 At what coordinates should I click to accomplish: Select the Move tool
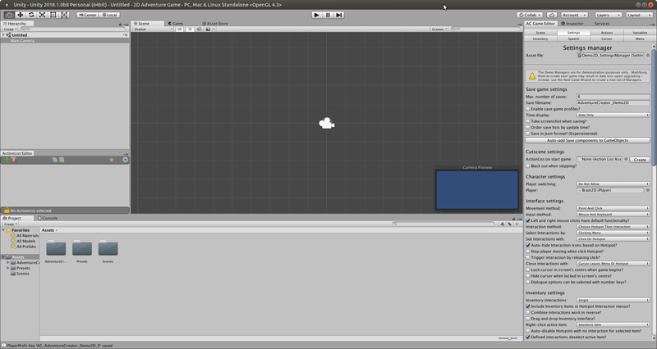tap(20, 15)
